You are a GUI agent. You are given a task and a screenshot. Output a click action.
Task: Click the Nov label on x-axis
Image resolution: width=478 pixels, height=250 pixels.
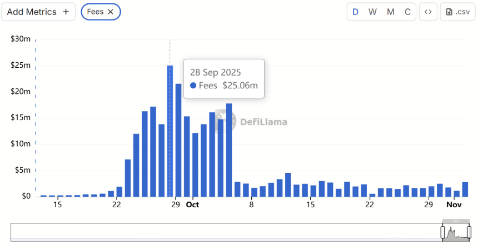click(454, 205)
